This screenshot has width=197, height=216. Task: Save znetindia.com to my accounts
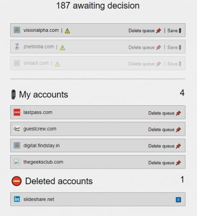pyautogui.click(x=174, y=48)
